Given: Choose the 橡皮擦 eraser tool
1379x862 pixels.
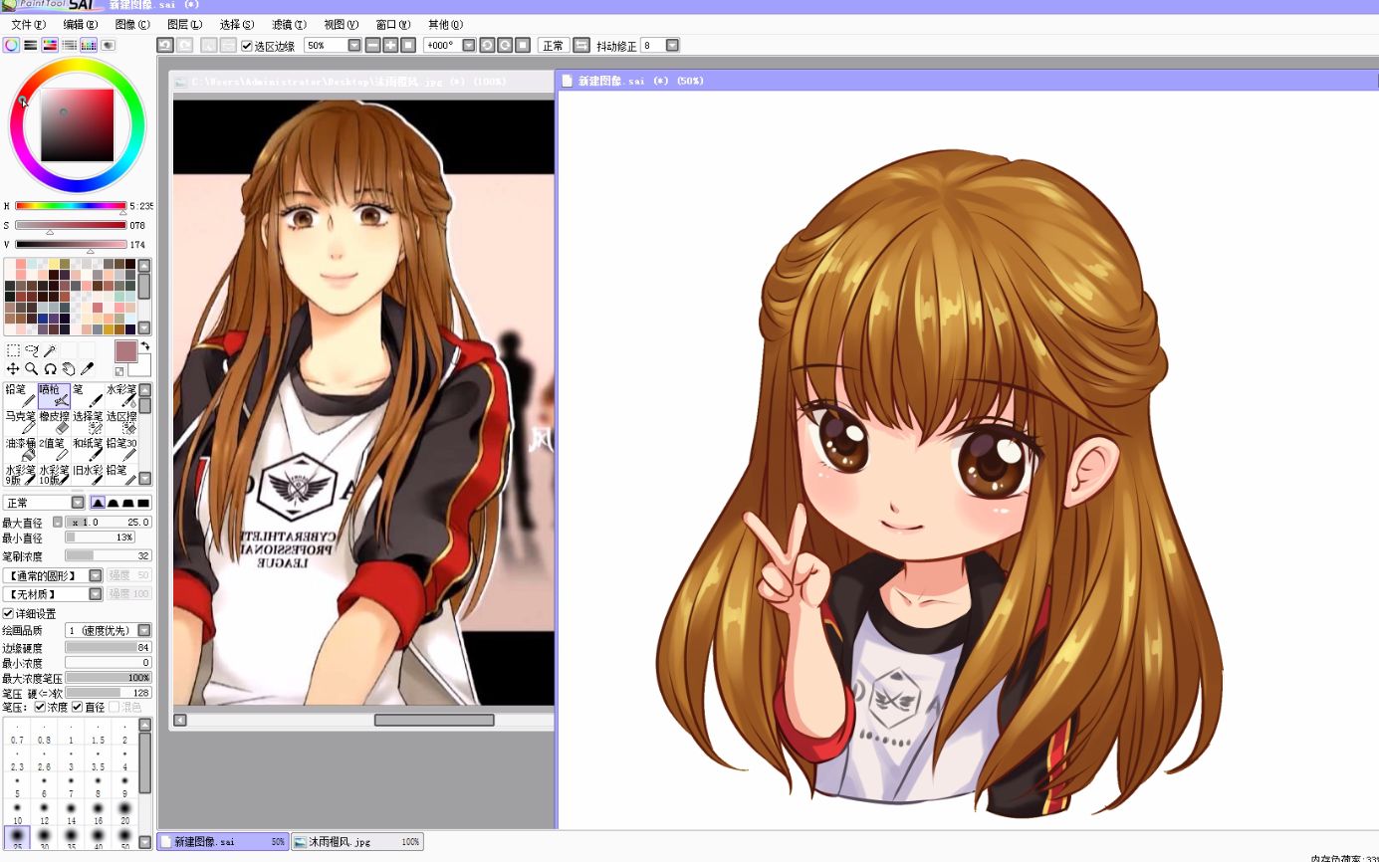Looking at the screenshot, I should 54,423.
